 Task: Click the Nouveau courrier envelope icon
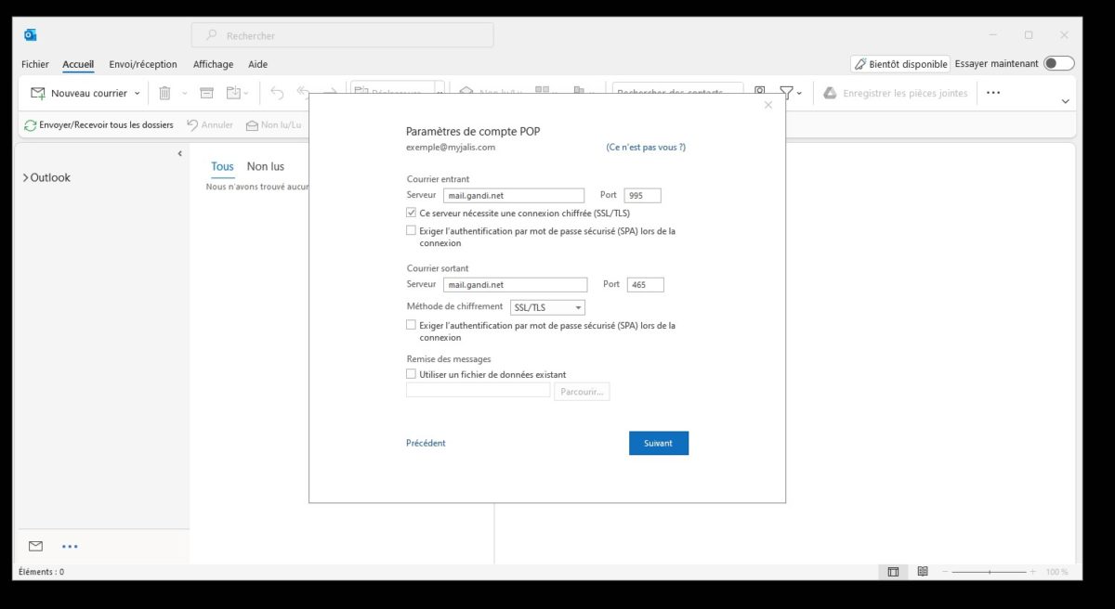click(x=38, y=93)
